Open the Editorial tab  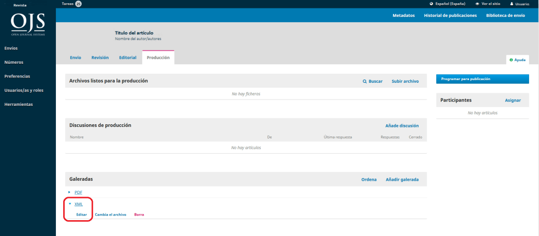click(128, 57)
